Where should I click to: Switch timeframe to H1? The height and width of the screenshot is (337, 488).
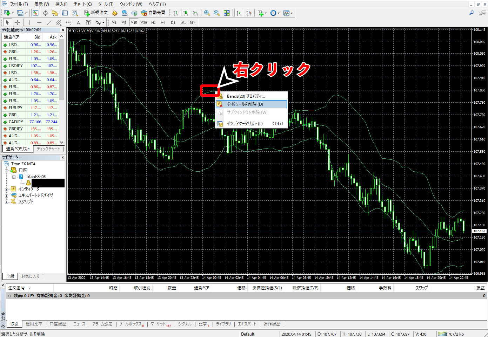[153, 22]
